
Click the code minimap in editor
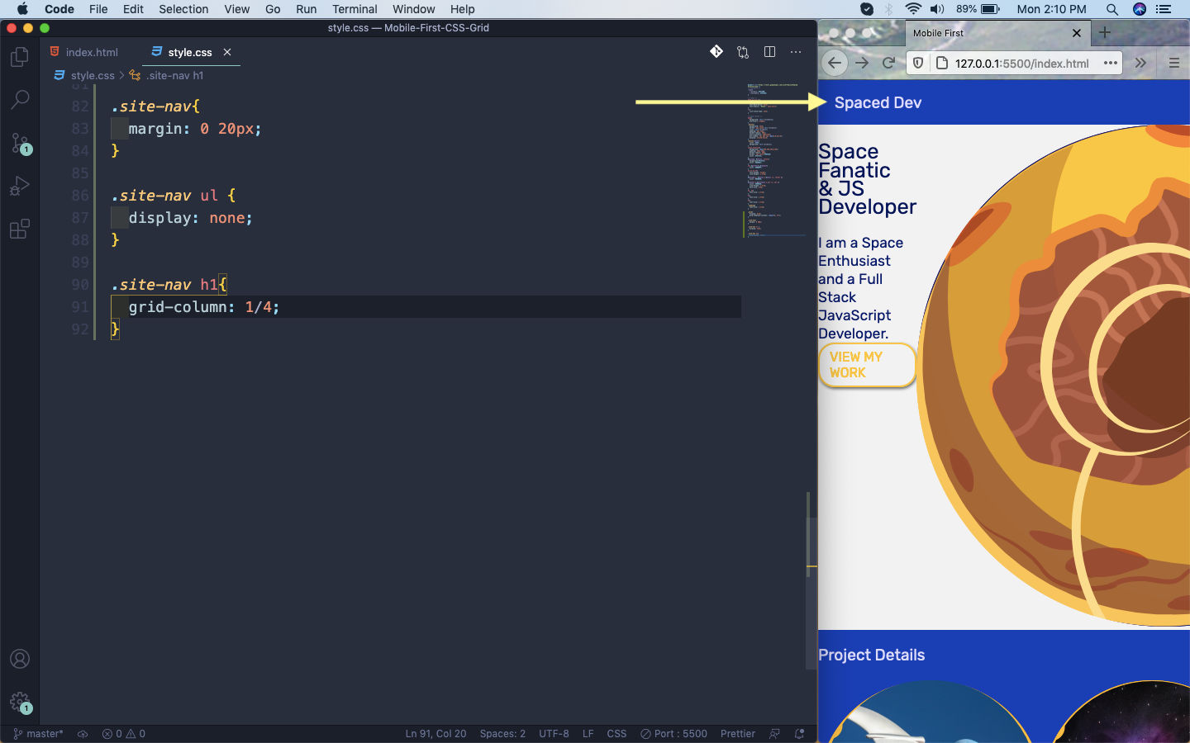(773, 160)
